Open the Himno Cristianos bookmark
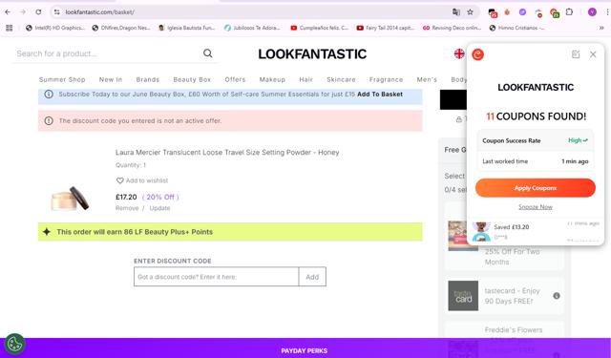611x358 pixels. 516,28
